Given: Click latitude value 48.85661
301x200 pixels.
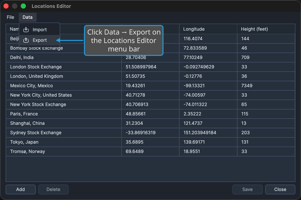Looking at the screenshot, I should click(x=135, y=114).
